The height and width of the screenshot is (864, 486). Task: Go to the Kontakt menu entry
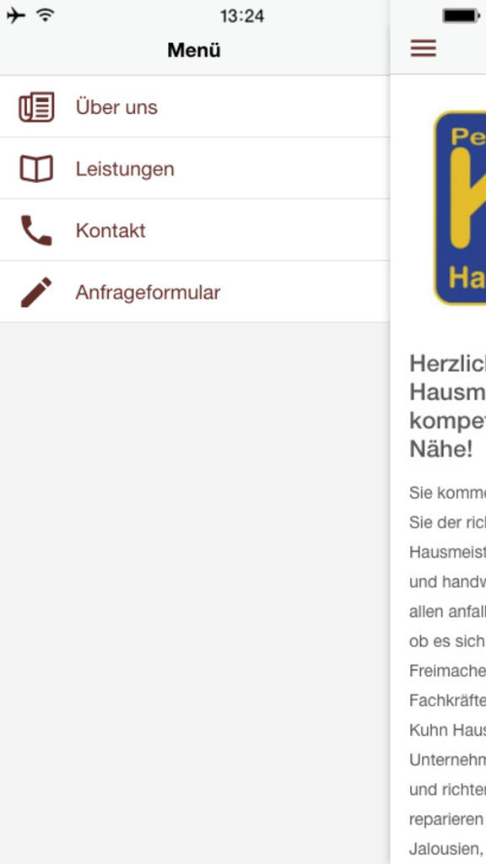point(195,230)
